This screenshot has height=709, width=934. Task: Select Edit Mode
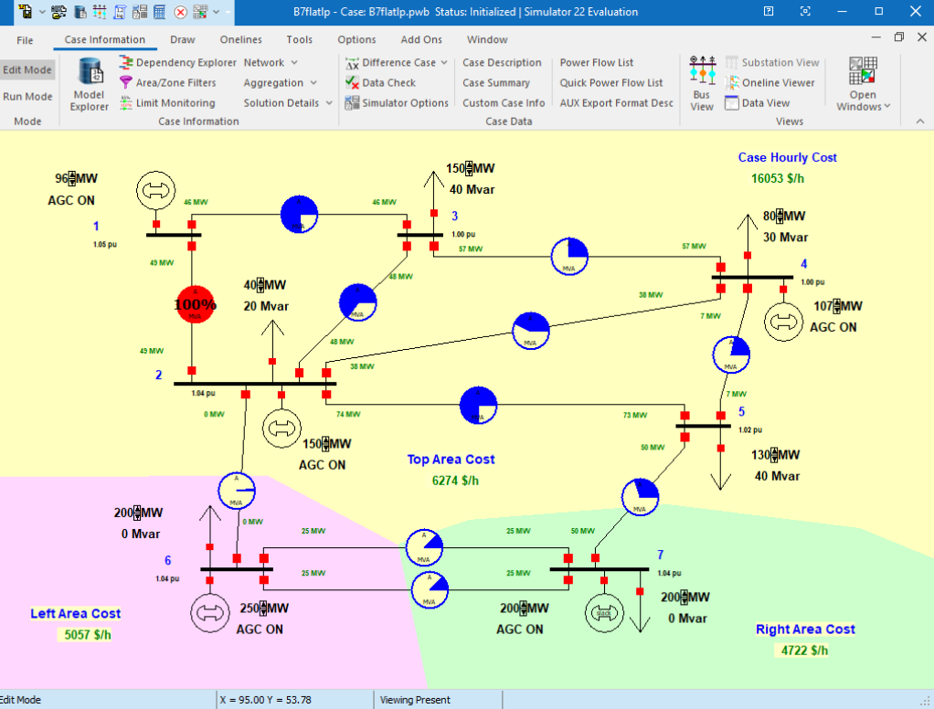point(27,70)
